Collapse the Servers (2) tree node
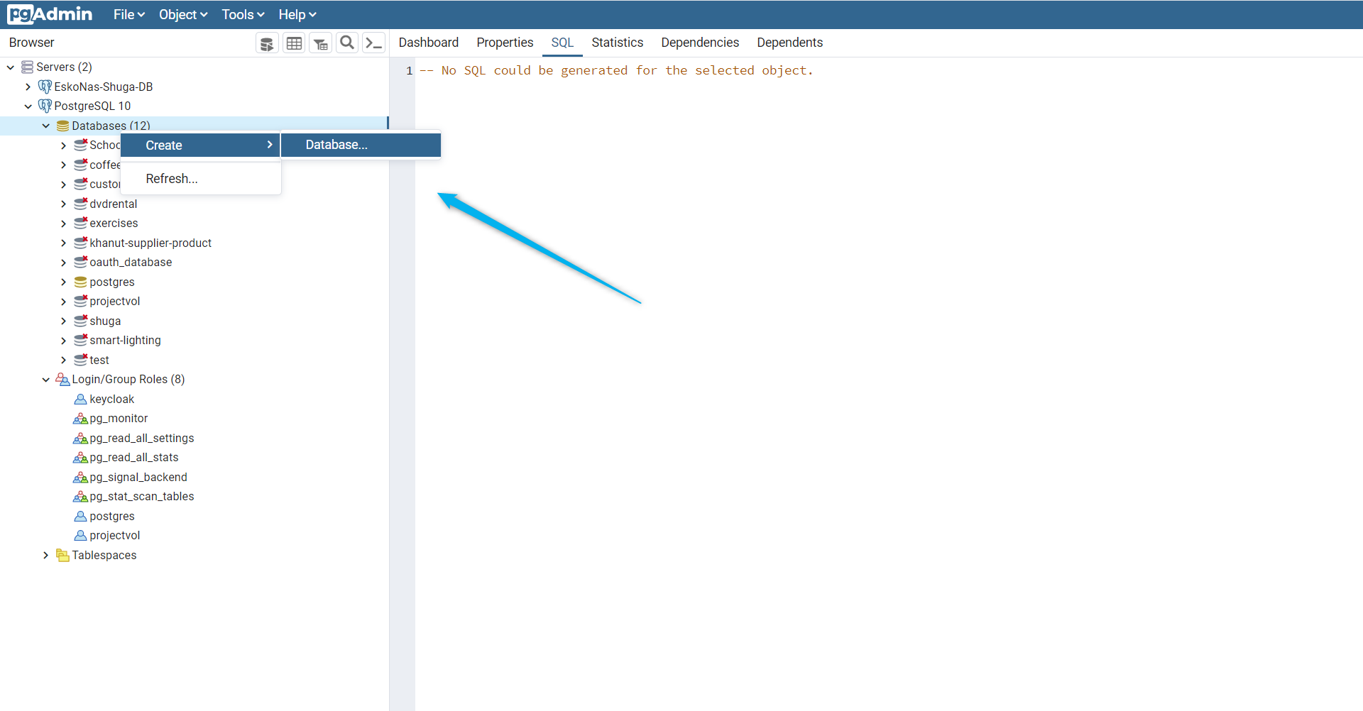1363x711 pixels. click(x=11, y=67)
